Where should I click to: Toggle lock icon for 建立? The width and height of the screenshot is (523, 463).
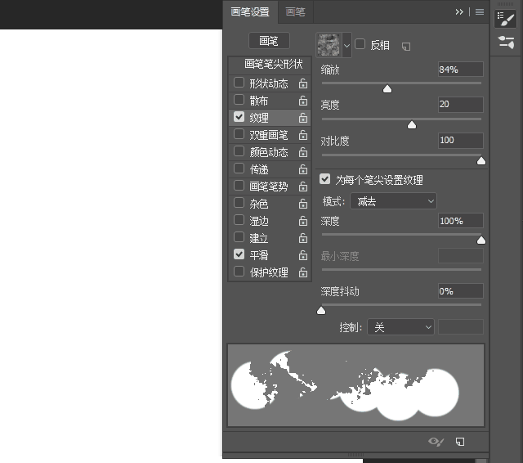tap(303, 238)
